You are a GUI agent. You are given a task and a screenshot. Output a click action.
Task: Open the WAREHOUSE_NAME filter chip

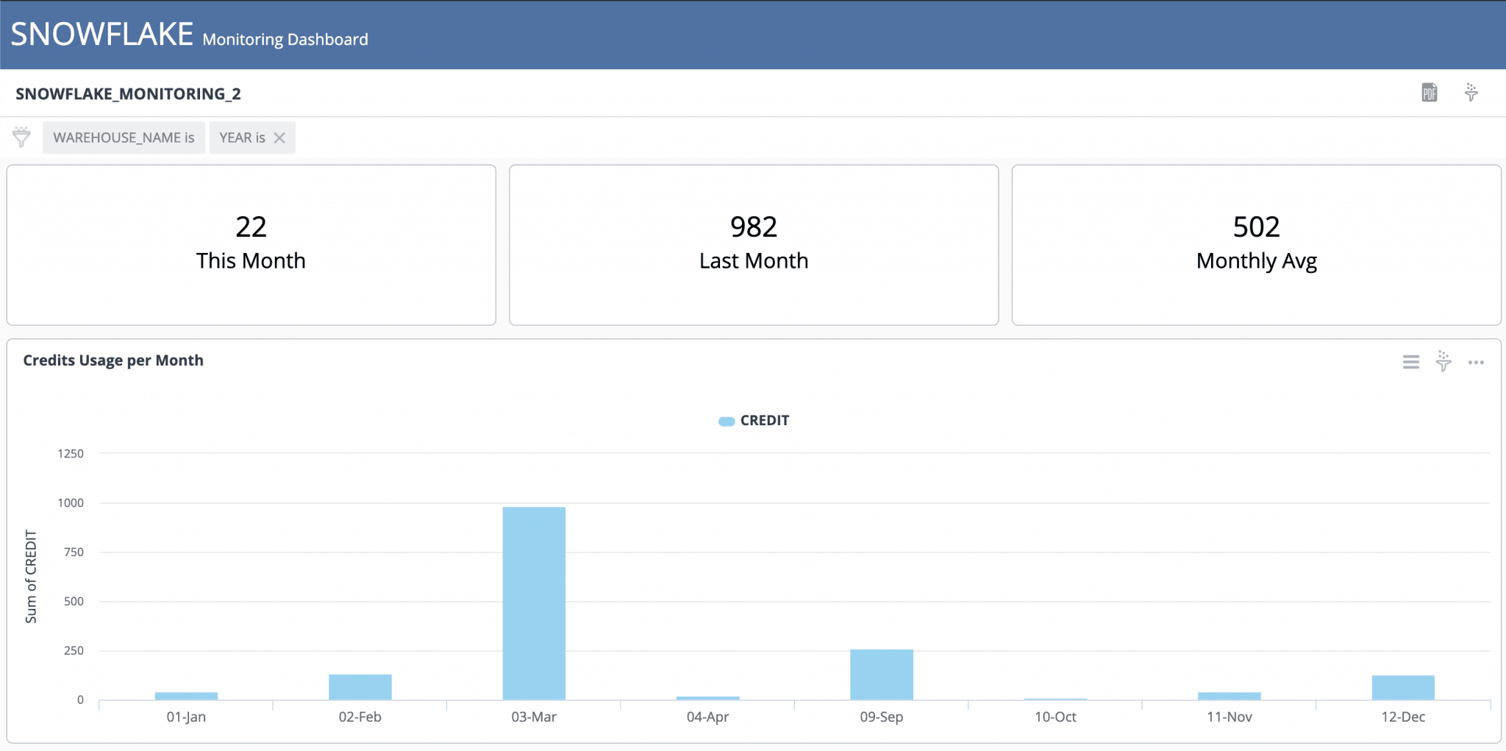[124, 138]
